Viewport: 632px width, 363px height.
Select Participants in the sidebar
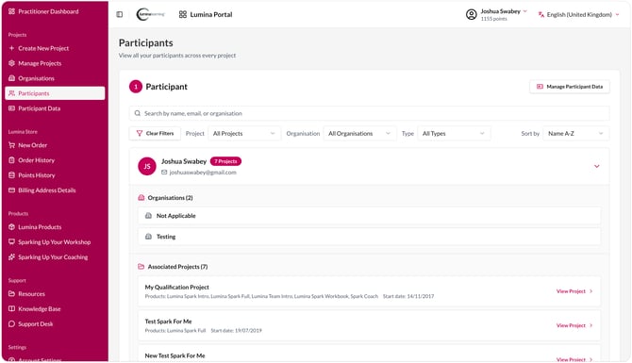click(x=55, y=93)
